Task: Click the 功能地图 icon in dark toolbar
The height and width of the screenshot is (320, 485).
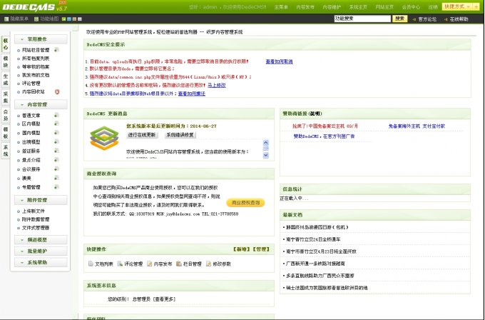Action: pyautogui.click(x=36, y=19)
